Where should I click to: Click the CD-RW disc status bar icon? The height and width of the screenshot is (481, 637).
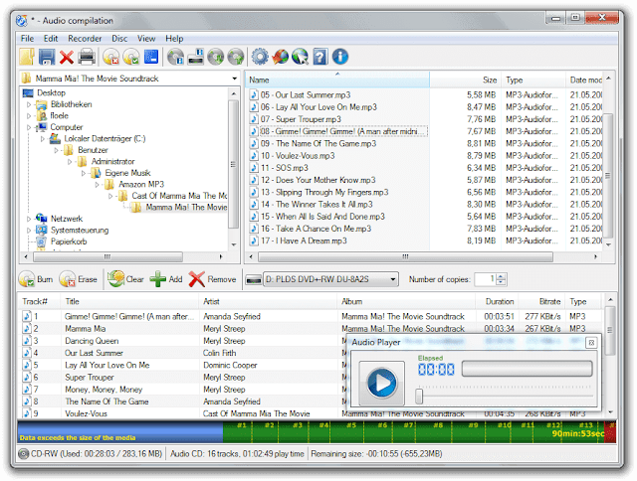click(x=24, y=454)
